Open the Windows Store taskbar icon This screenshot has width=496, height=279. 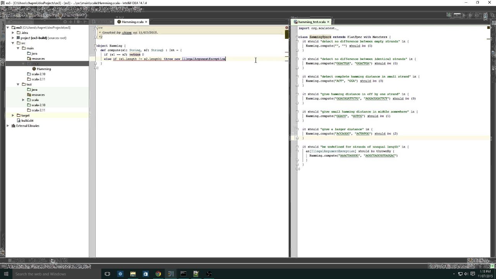tap(145, 274)
